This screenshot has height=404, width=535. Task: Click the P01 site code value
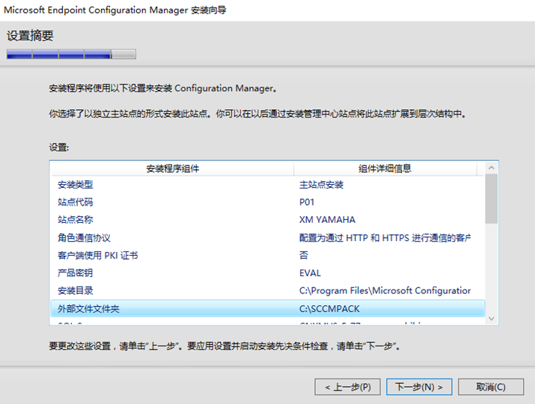tap(307, 202)
